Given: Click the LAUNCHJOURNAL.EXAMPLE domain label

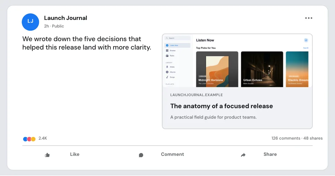Looking at the screenshot, I should (x=196, y=95).
